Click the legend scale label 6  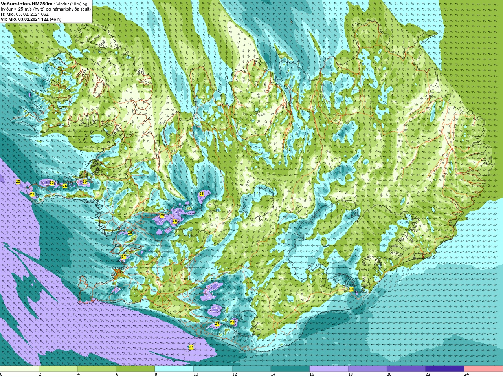117,374
